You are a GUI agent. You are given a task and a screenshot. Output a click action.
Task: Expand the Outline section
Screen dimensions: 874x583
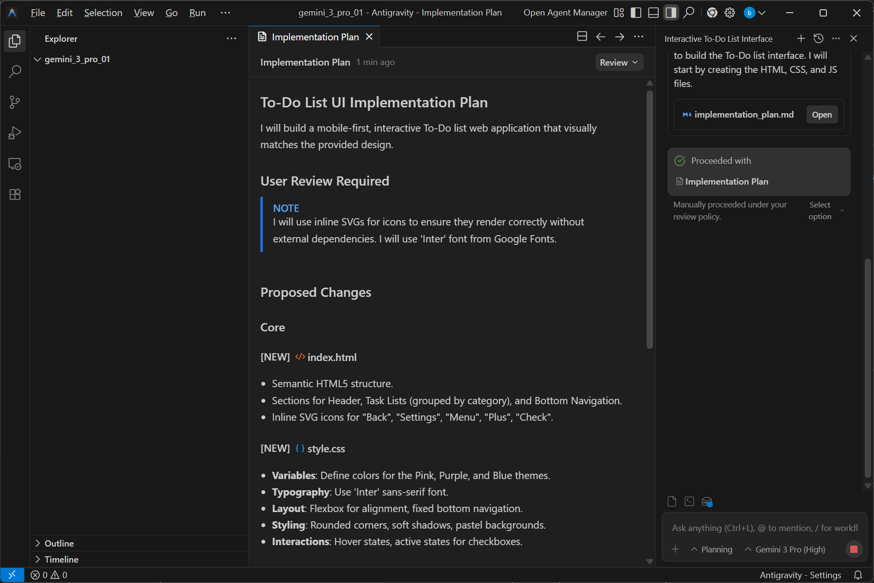click(59, 543)
